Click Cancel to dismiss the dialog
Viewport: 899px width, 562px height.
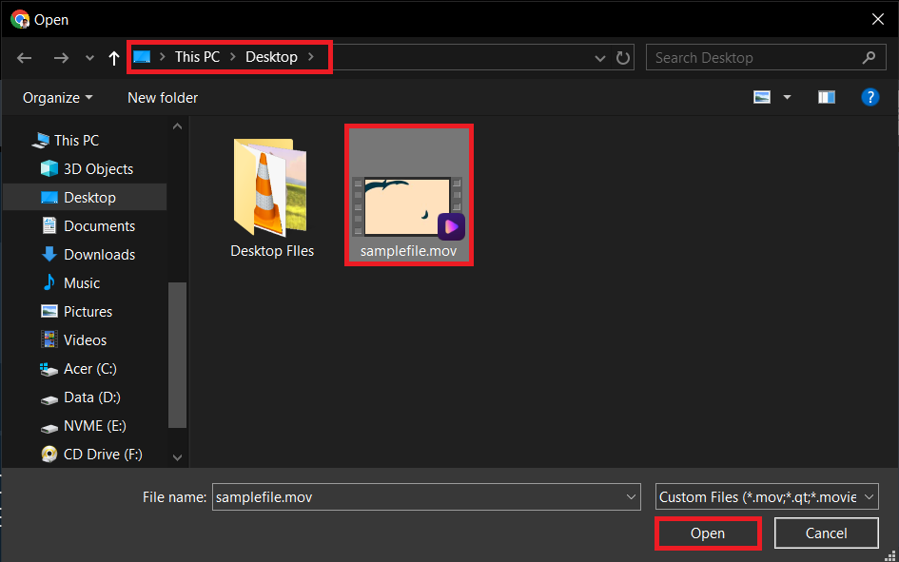(x=826, y=533)
